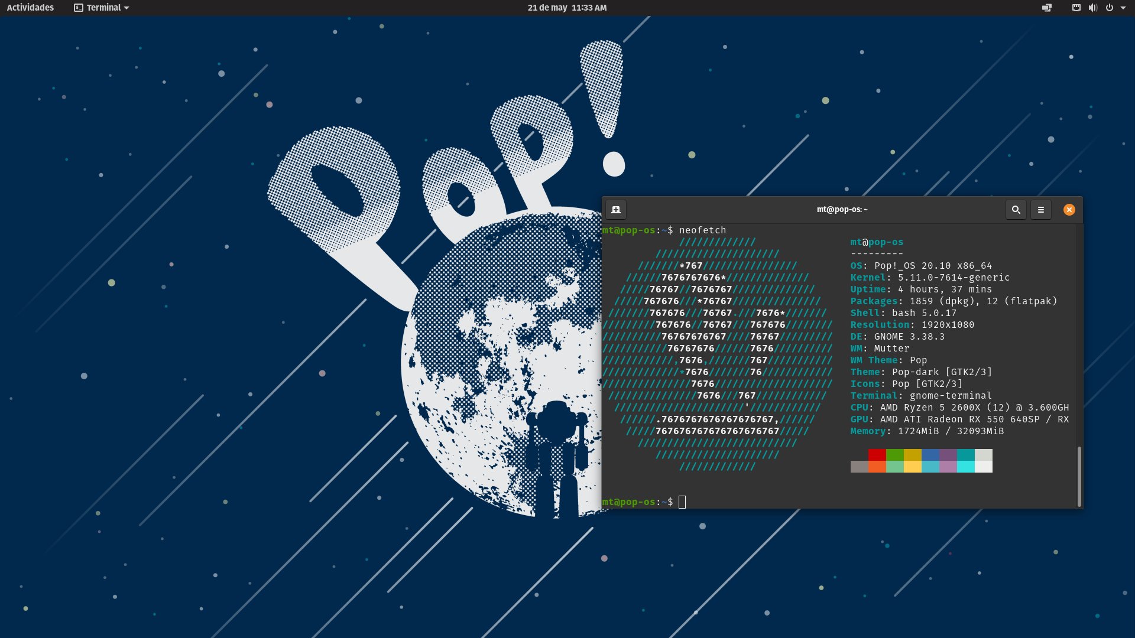Screen dimensions: 1135x638
Task: Open the clock and calendar popup
Action: click(567, 8)
